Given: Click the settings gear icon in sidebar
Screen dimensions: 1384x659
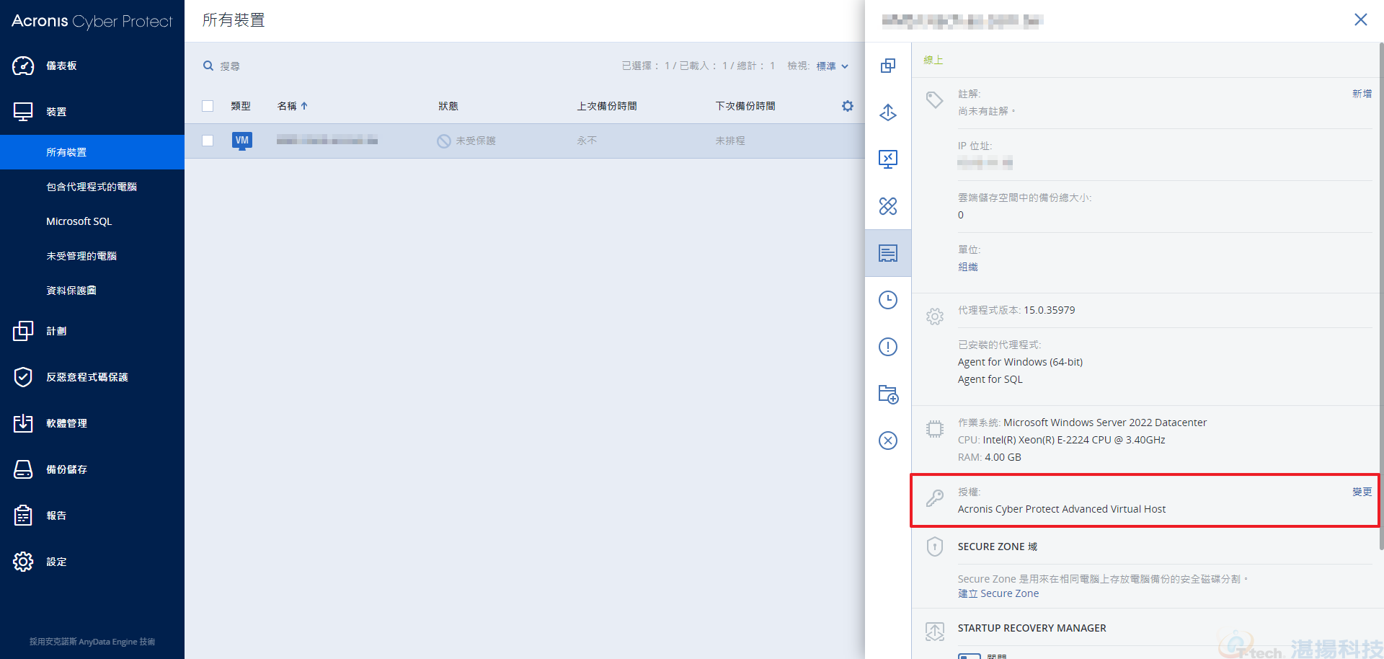Looking at the screenshot, I should pos(23,562).
